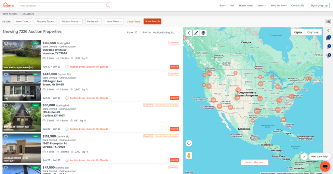The height and width of the screenshot is (174, 333).
Task: Switch to list view icon
Action: [x=328, y=21]
